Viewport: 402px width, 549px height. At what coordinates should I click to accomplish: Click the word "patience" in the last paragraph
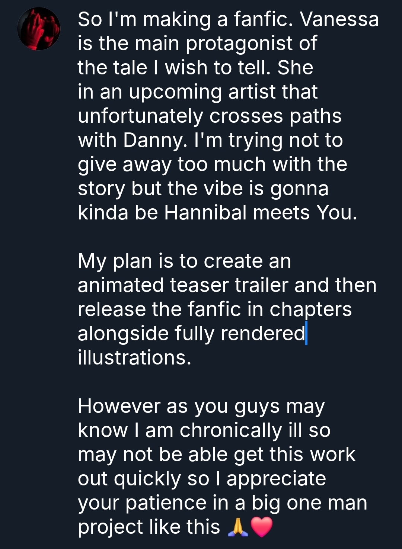(166, 503)
